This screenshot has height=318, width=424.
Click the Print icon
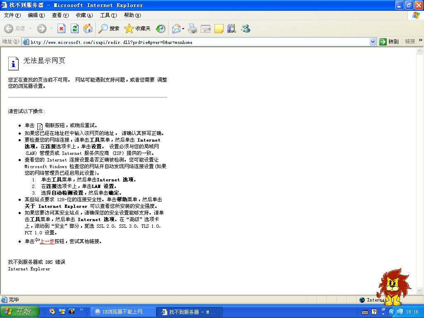point(193,29)
